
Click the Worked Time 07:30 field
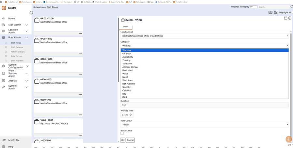click(x=127, y=115)
